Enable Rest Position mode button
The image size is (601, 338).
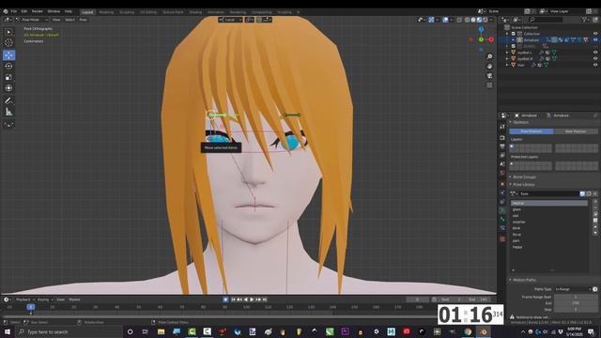pos(576,131)
